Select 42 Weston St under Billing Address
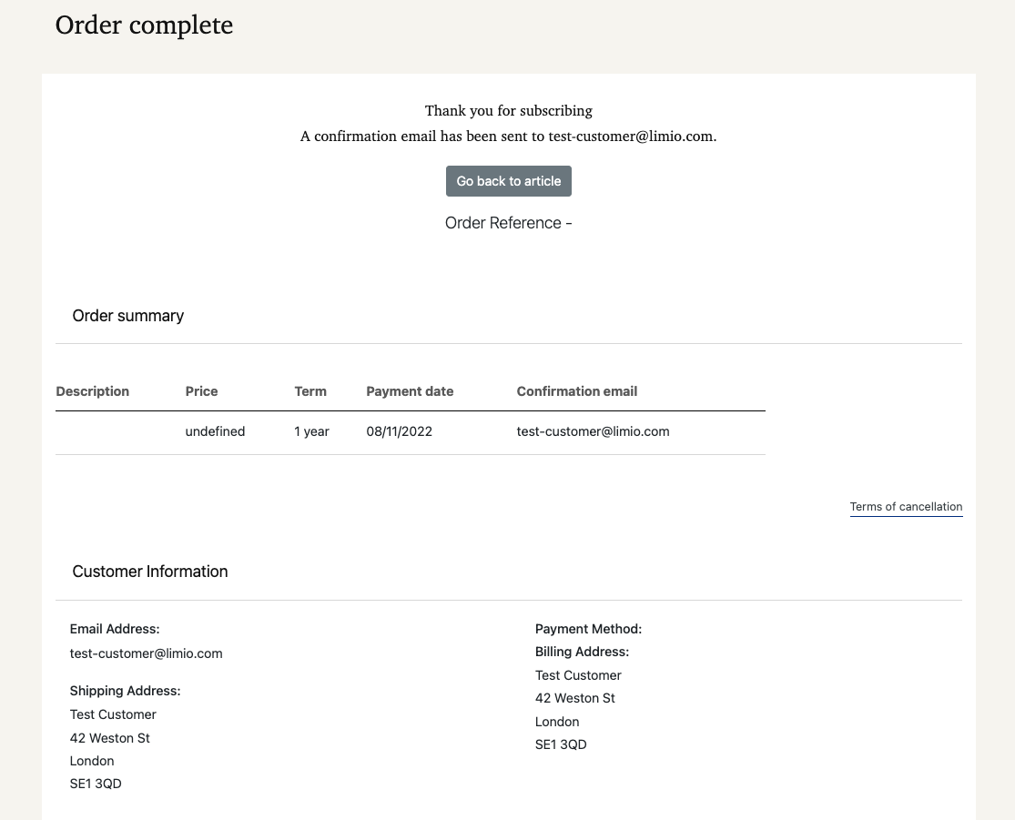This screenshot has height=820, width=1015. point(575,698)
